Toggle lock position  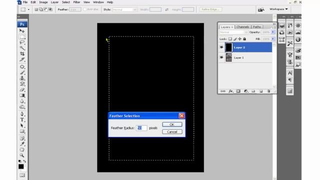click(239, 39)
